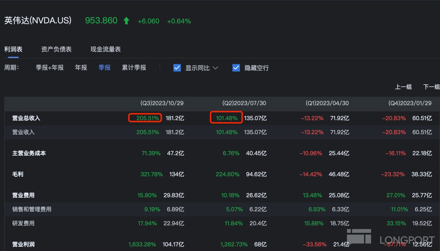Click the percent change +0.64%
Image resolution: width=440 pixels, height=251 pixels.
pyautogui.click(x=179, y=21)
